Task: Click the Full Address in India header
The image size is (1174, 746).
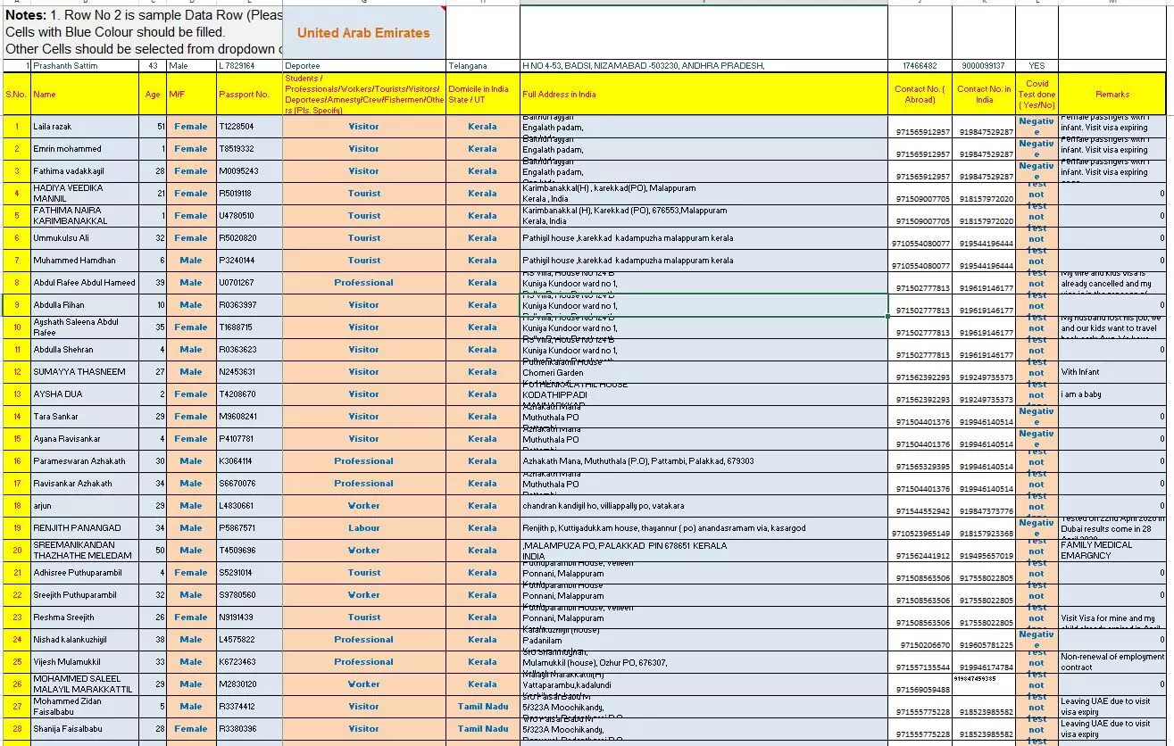Action: 703,94
